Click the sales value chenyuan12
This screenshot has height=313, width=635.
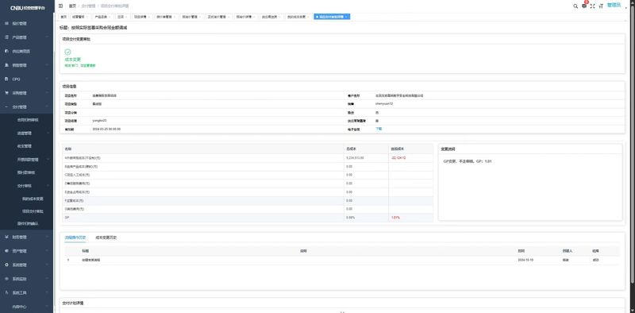click(384, 104)
